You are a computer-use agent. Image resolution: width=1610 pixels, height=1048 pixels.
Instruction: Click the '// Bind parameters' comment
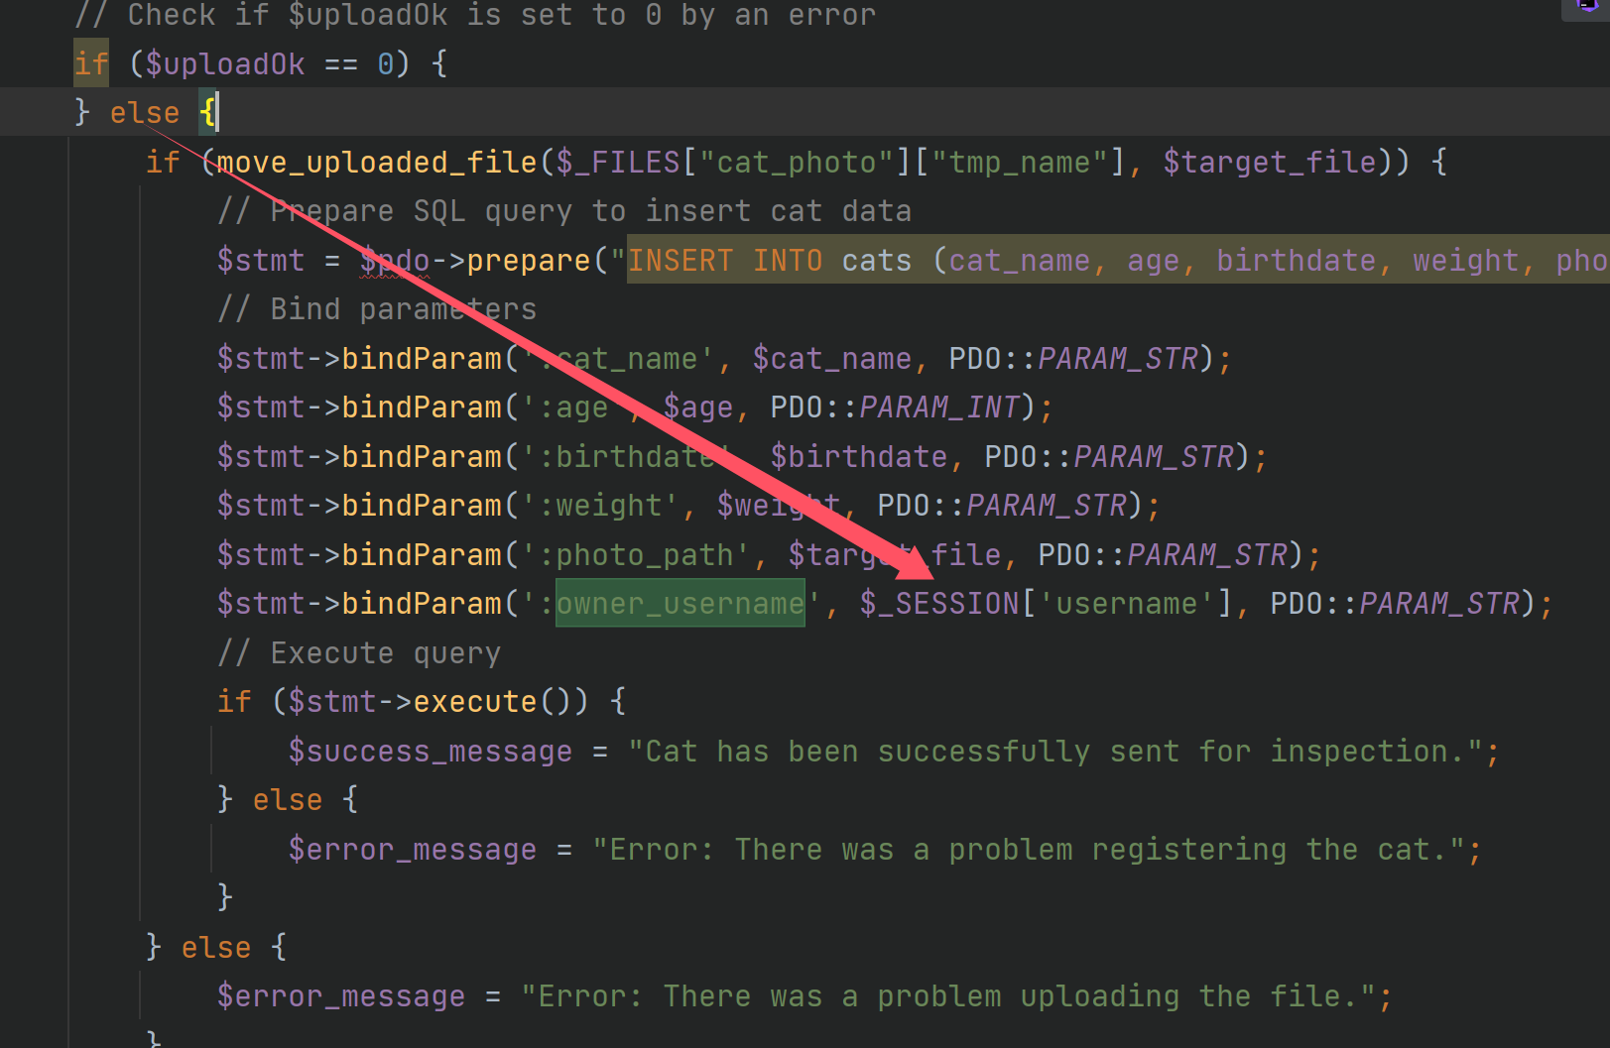[377, 309]
